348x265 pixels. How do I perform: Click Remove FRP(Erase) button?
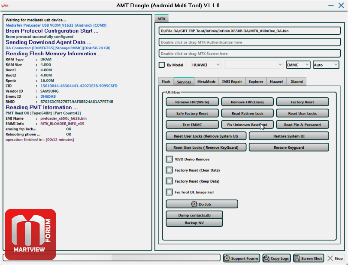(x=247, y=102)
